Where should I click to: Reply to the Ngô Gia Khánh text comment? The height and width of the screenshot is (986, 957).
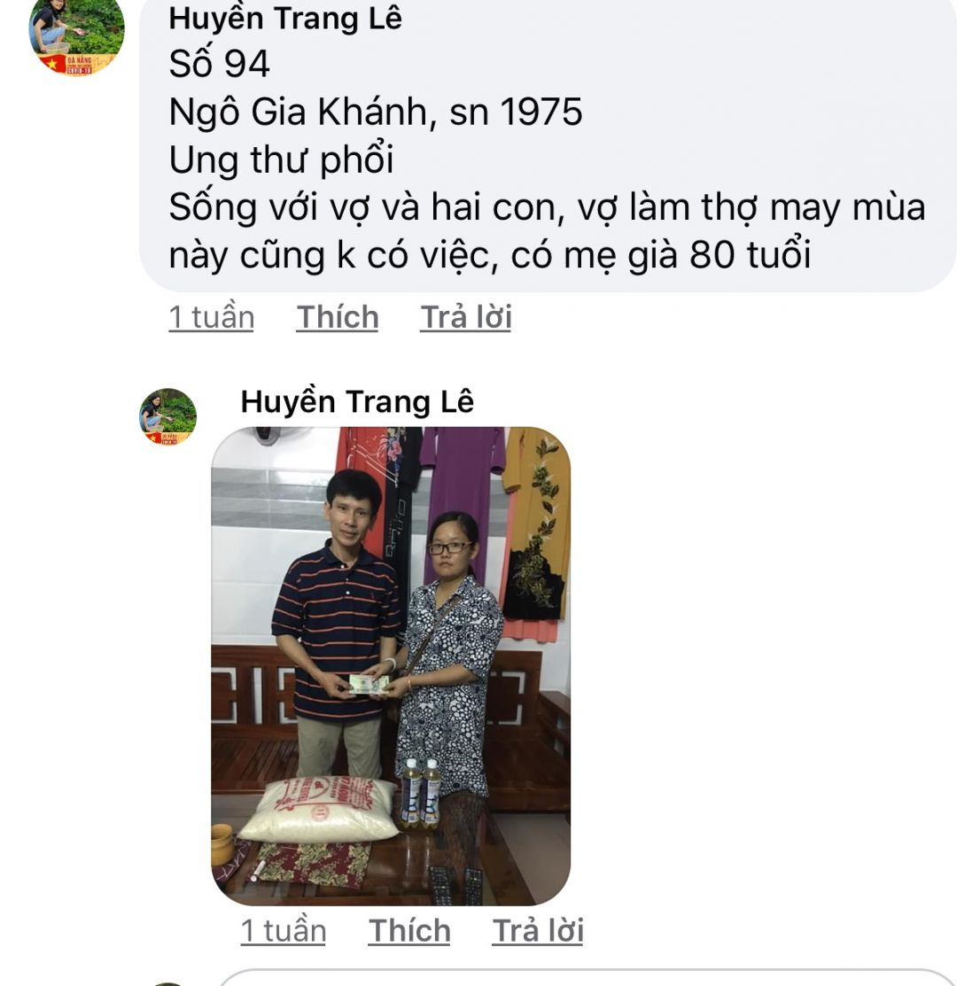point(466,317)
